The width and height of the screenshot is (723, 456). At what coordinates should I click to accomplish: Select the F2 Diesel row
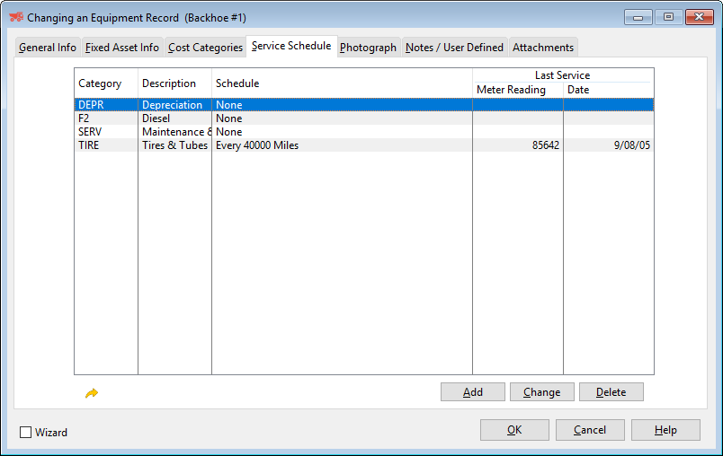tap(270, 118)
